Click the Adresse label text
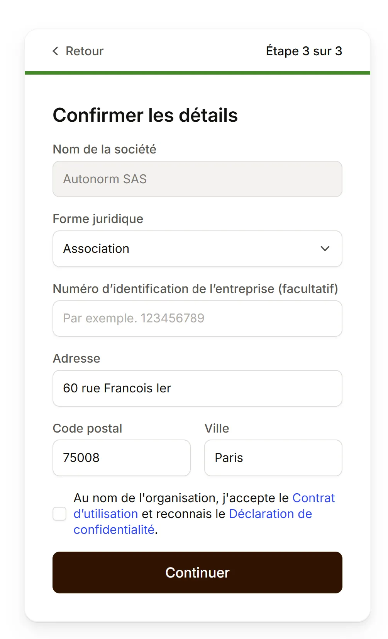The width and height of the screenshot is (388, 639). pyautogui.click(x=76, y=358)
